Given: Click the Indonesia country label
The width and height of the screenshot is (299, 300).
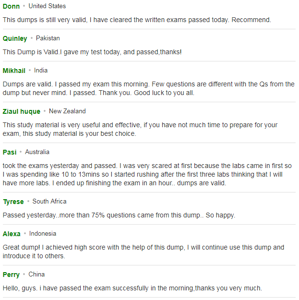Looking at the screenshot, I should 43,234.
